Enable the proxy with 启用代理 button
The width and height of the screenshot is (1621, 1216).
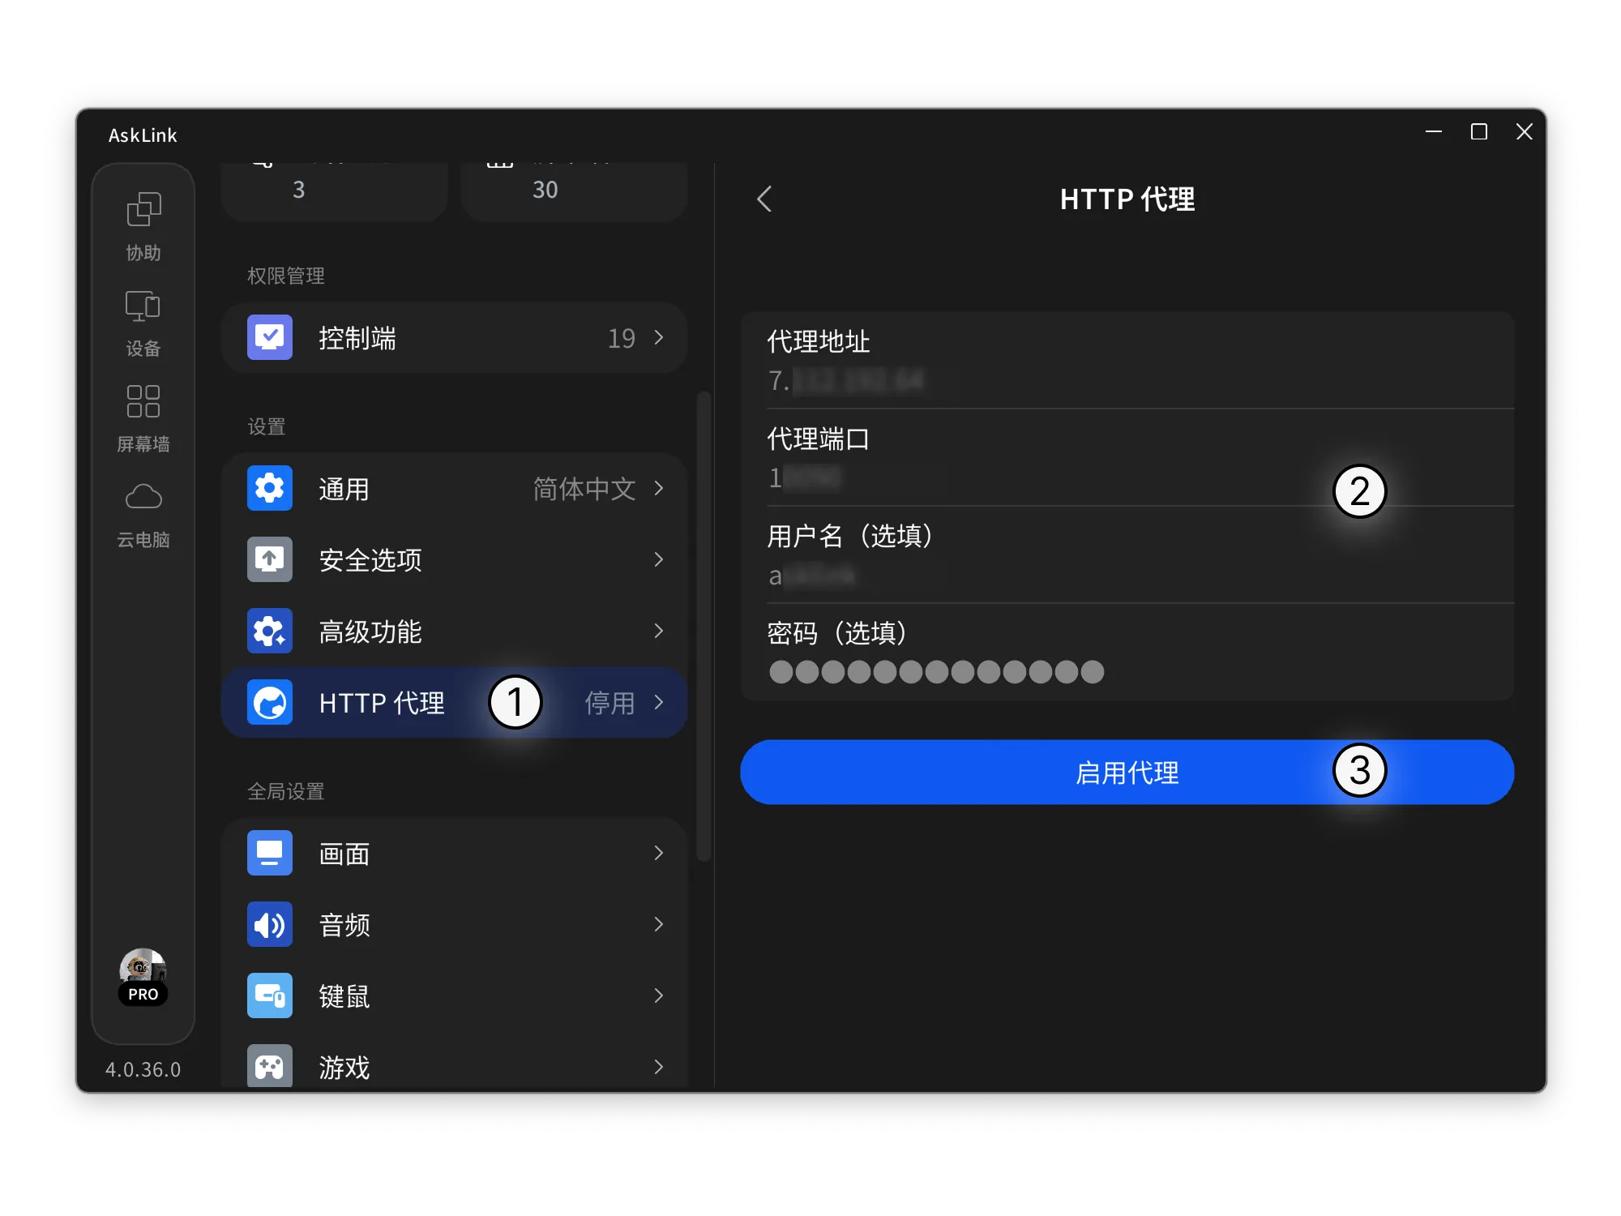(1127, 772)
